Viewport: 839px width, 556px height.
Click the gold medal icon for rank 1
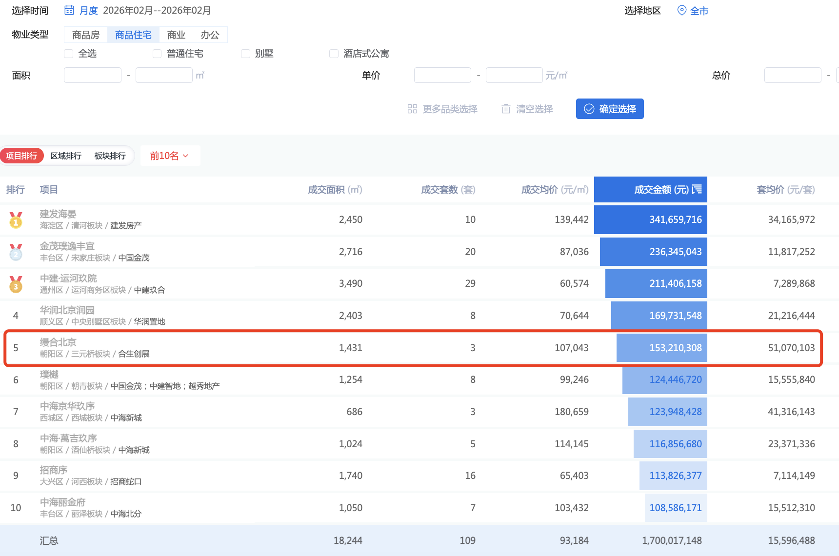tap(16, 220)
